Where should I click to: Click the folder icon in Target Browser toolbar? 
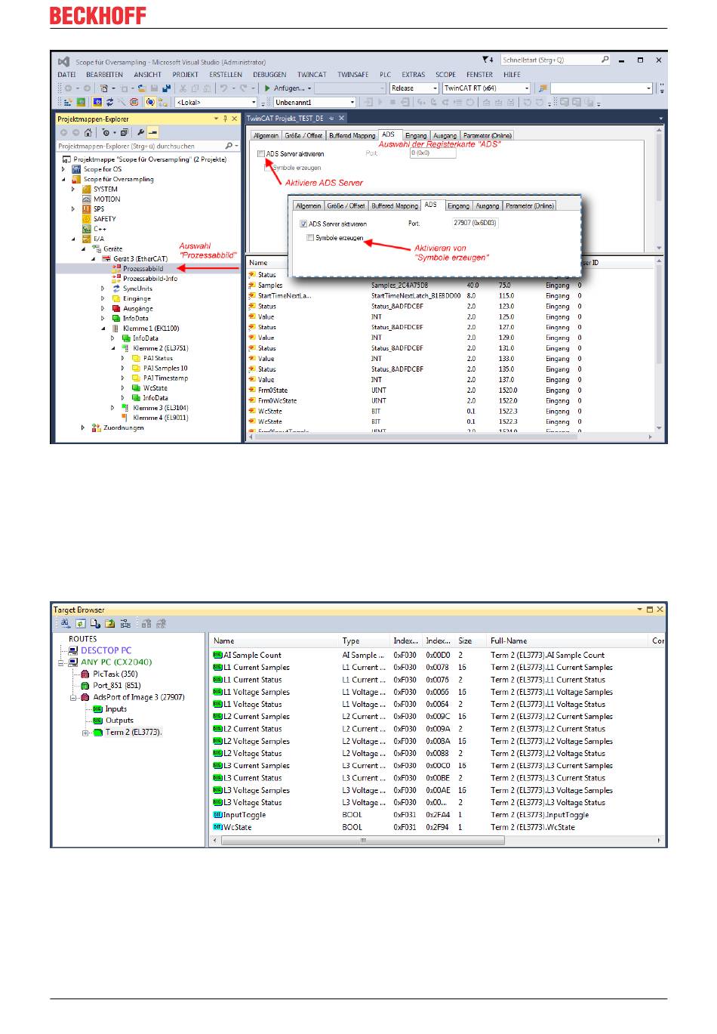pyautogui.click(x=110, y=624)
